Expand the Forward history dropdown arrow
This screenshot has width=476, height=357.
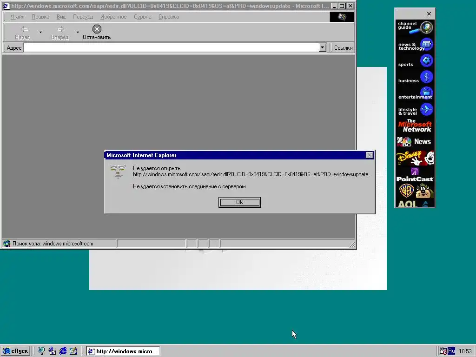(78, 32)
